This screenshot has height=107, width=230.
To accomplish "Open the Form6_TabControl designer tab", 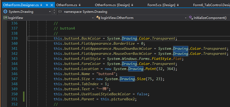I will 212,5.
